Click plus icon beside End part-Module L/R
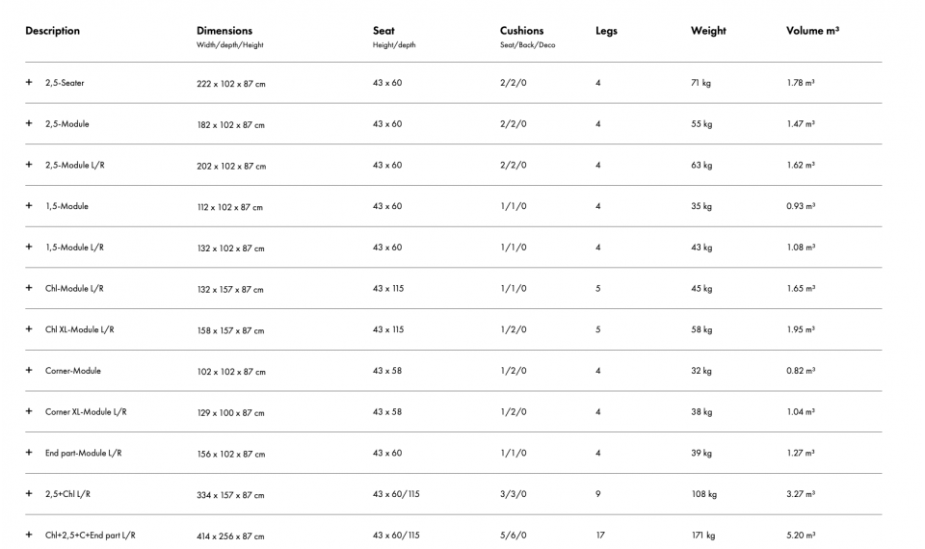Image resolution: width=925 pixels, height=549 pixels. click(29, 453)
